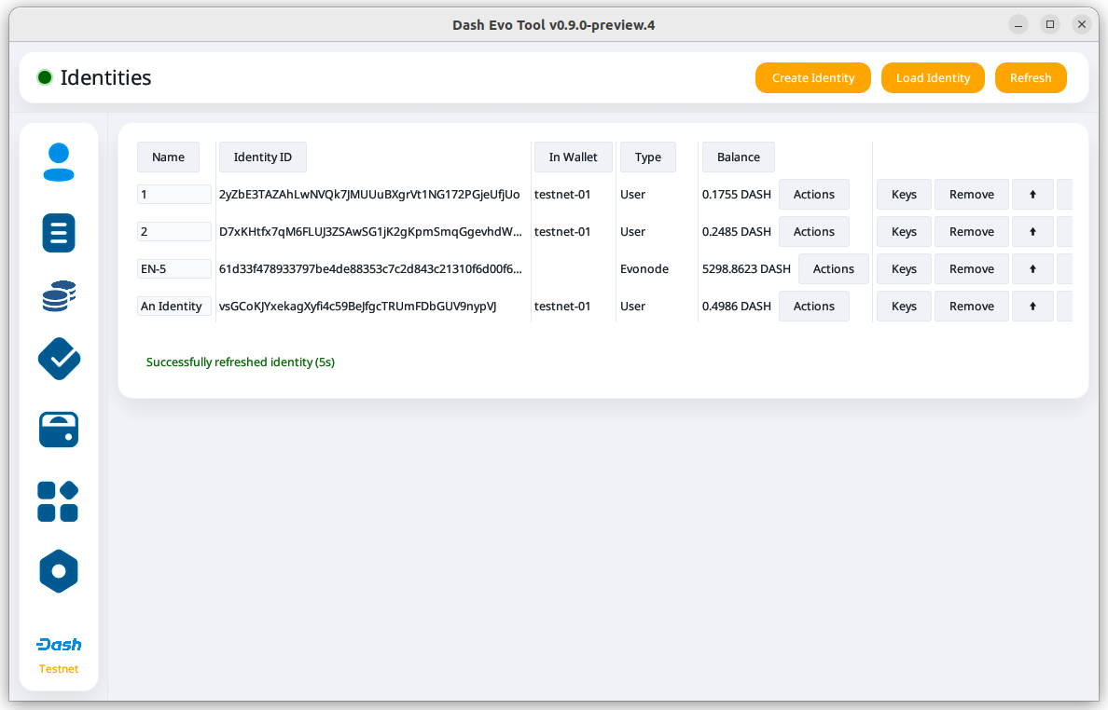Viewport: 1108px width, 710px height.
Task: Sort by the Type column header
Action: coord(647,157)
